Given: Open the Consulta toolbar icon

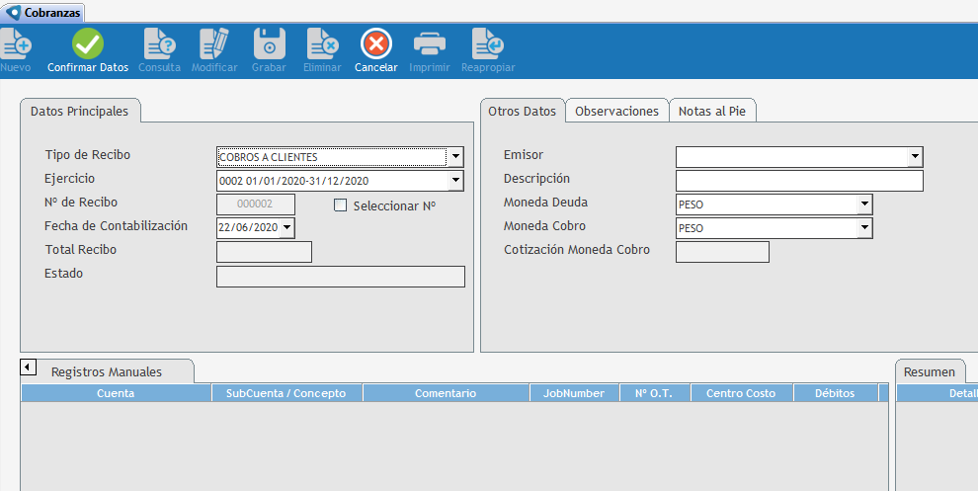Looking at the screenshot, I should pos(159,44).
